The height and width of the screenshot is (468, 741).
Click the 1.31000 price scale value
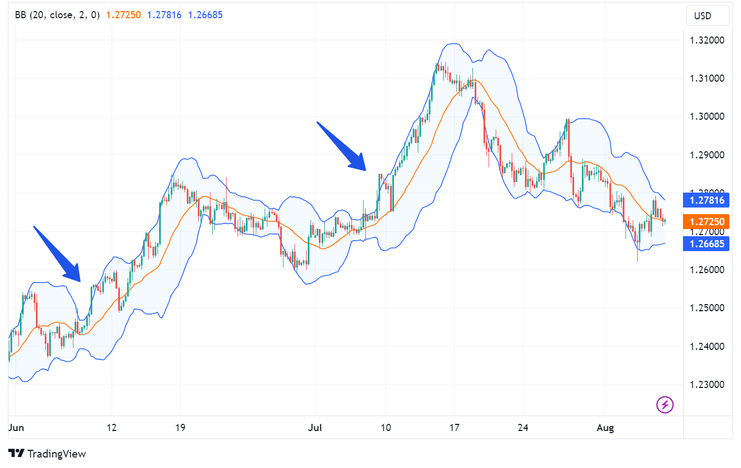click(x=706, y=78)
